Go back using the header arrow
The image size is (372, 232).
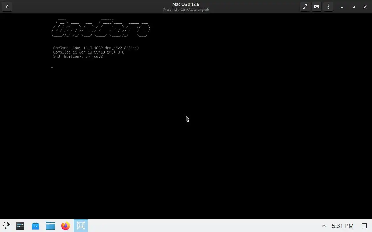(7, 7)
